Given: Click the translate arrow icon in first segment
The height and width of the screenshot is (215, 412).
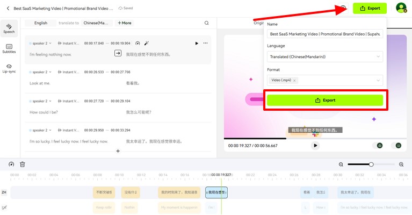Looking at the screenshot, I should click(118, 53).
